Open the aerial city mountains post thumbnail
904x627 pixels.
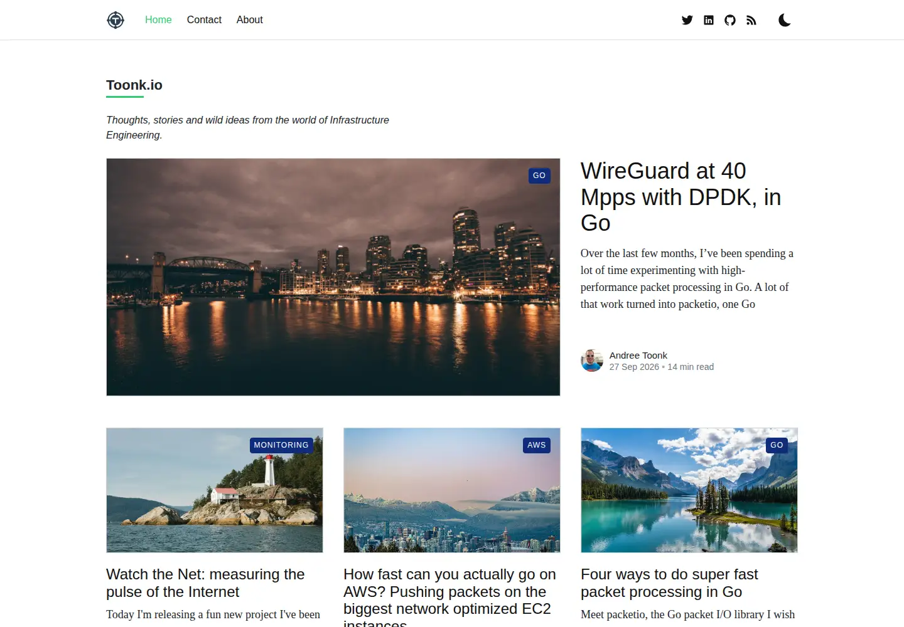point(452,490)
